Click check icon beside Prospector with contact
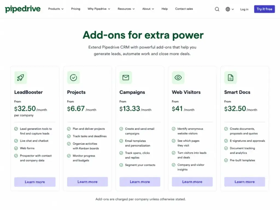Viewport: 280px width, 210px height. tap(16, 156)
